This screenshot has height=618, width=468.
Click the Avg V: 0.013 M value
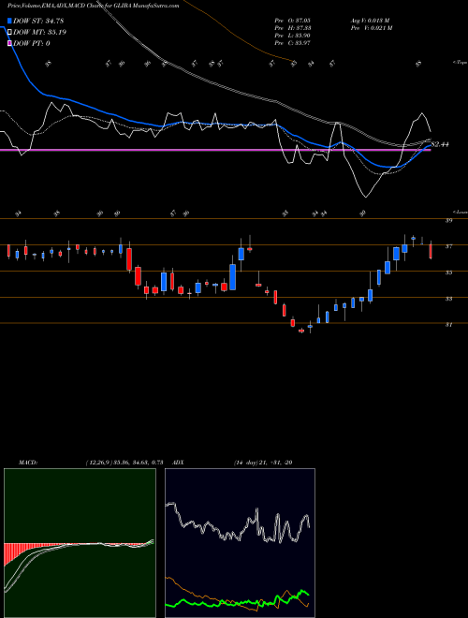371,20
